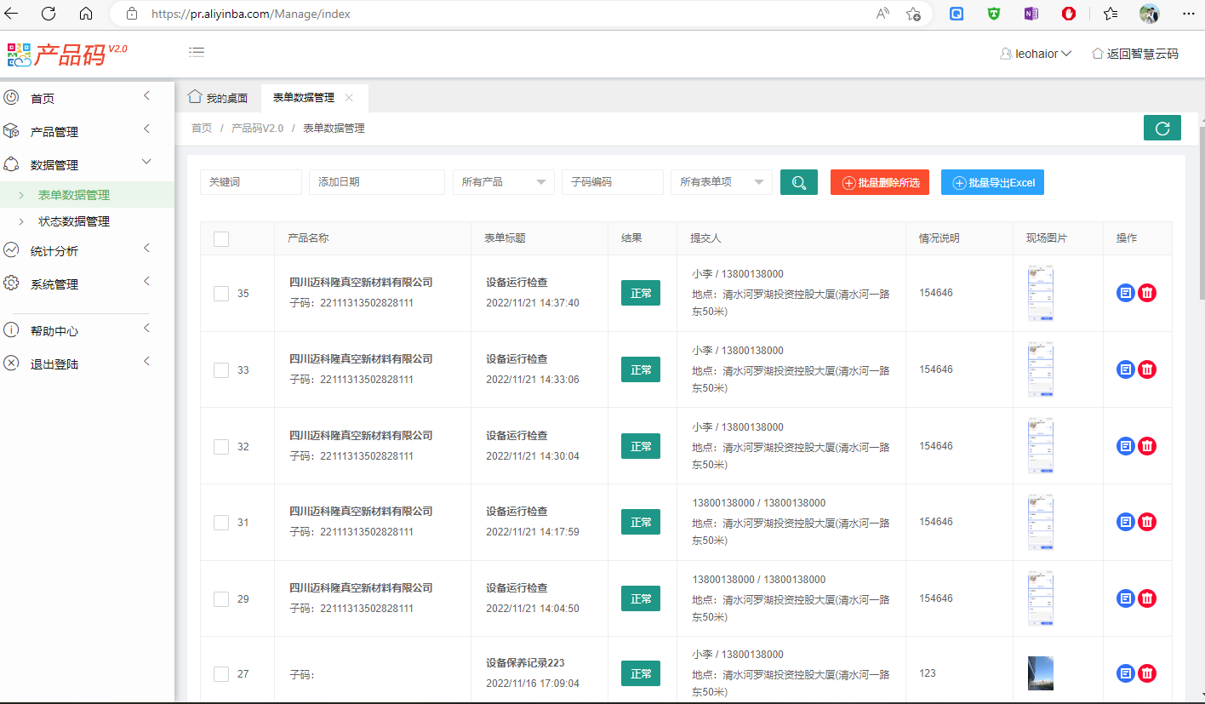Expand the leohaior user account menu
This screenshot has height=704, width=1205.
click(x=1036, y=54)
